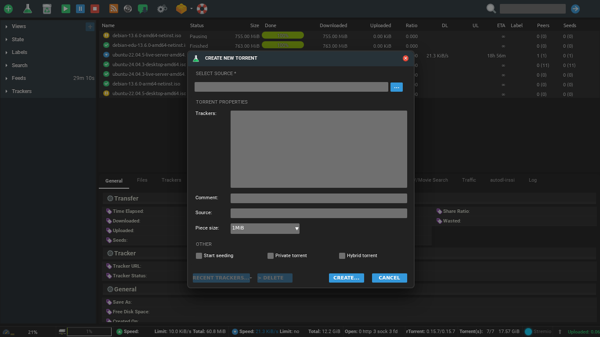
Task: Click the Create... button
Action: [x=346, y=278]
